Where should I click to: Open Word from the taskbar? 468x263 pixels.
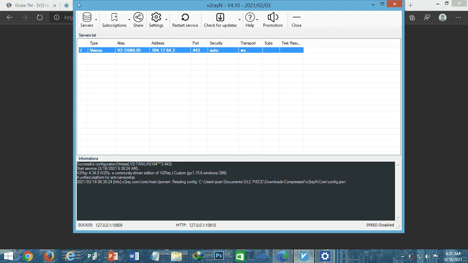click(x=134, y=256)
